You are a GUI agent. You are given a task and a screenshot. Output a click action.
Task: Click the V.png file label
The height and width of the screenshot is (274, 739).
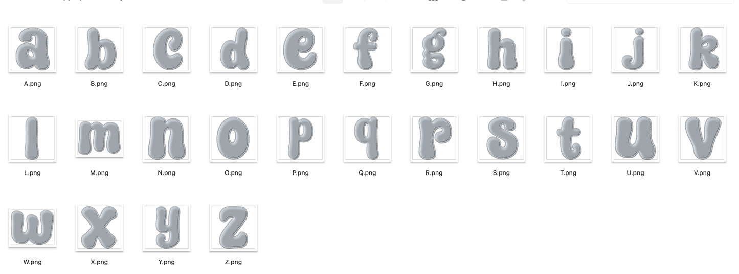[x=702, y=173]
